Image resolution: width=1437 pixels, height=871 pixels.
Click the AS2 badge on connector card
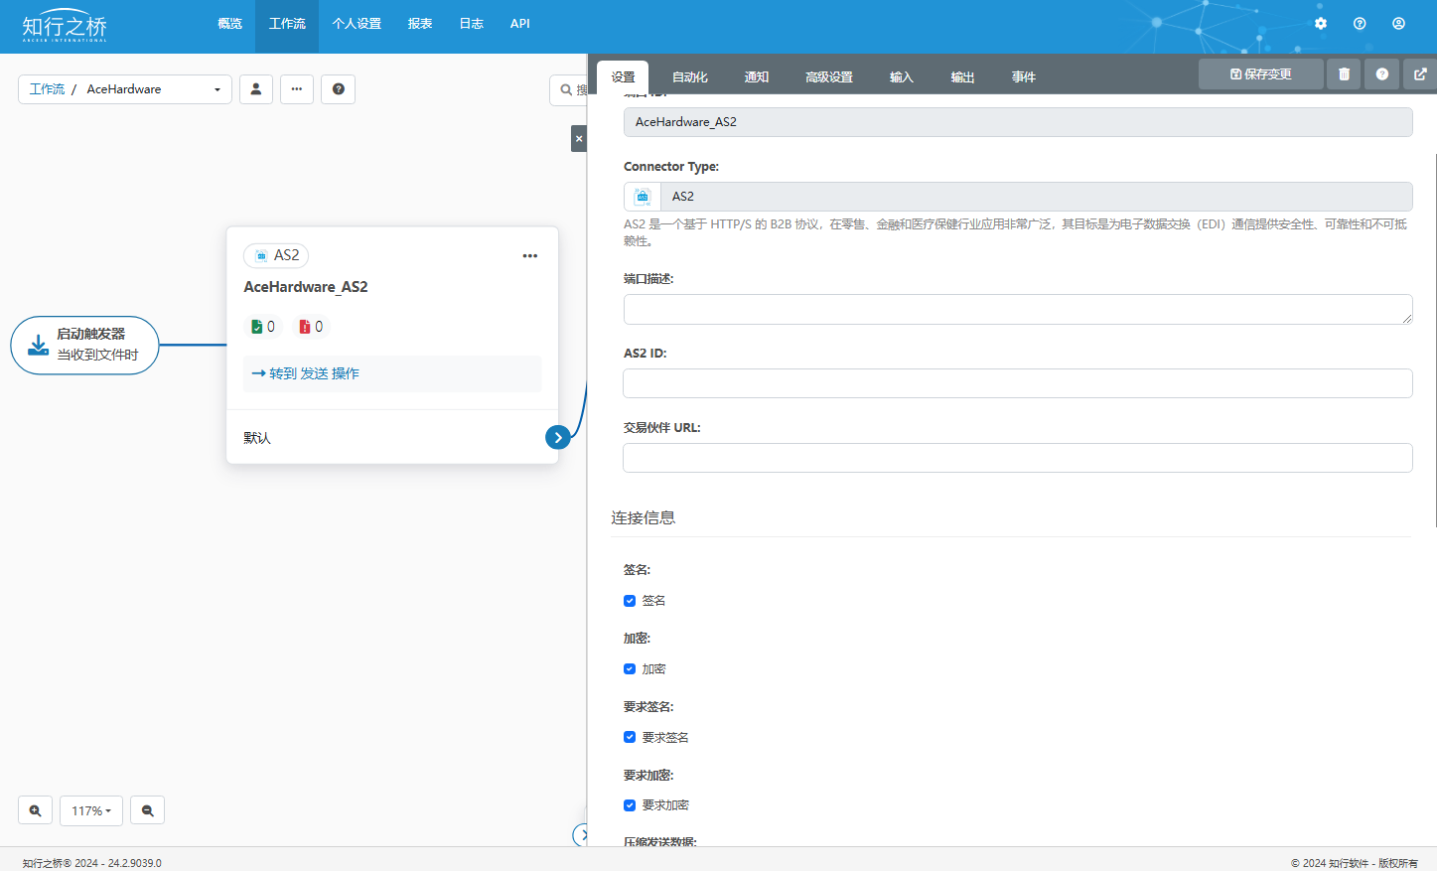tap(276, 256)
